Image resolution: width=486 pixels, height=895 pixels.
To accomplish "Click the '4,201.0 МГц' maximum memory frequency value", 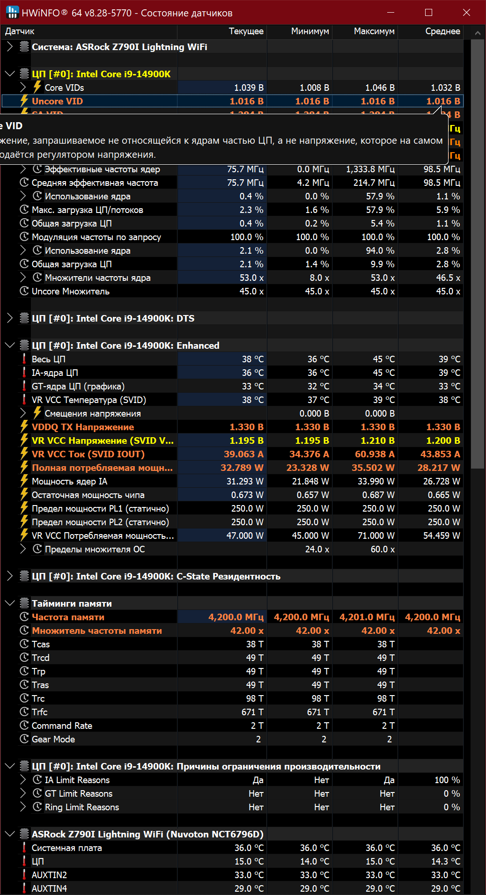I will pos(367,617).
